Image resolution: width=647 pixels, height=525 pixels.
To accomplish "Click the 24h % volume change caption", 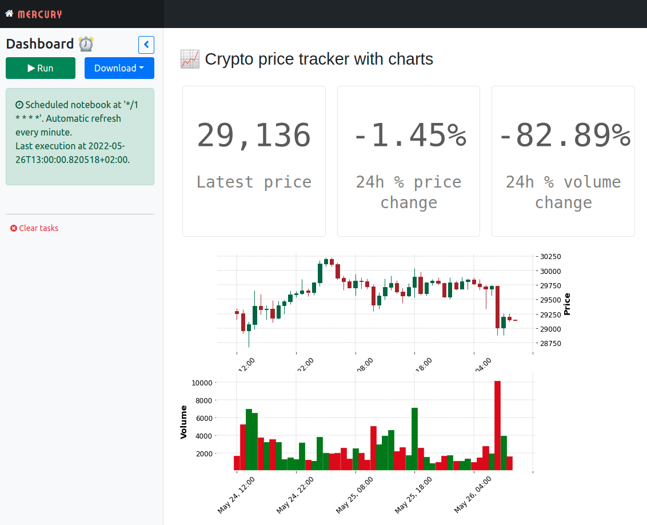I will 563,192.
